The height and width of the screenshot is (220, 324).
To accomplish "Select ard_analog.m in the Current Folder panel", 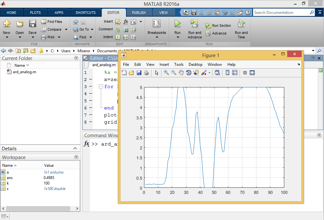I will (x=24, y=72).
